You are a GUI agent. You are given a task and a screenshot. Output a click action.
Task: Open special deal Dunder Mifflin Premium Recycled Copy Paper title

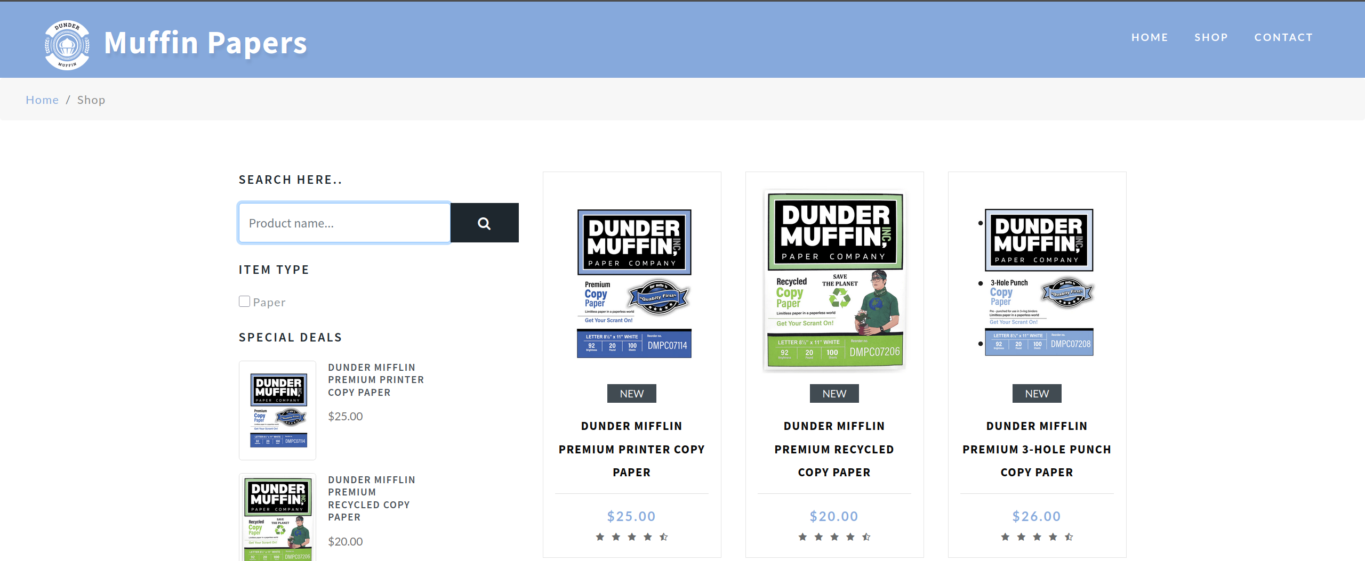point(372,498)
